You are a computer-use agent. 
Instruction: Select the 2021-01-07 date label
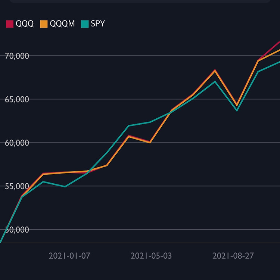coord(69,256)
